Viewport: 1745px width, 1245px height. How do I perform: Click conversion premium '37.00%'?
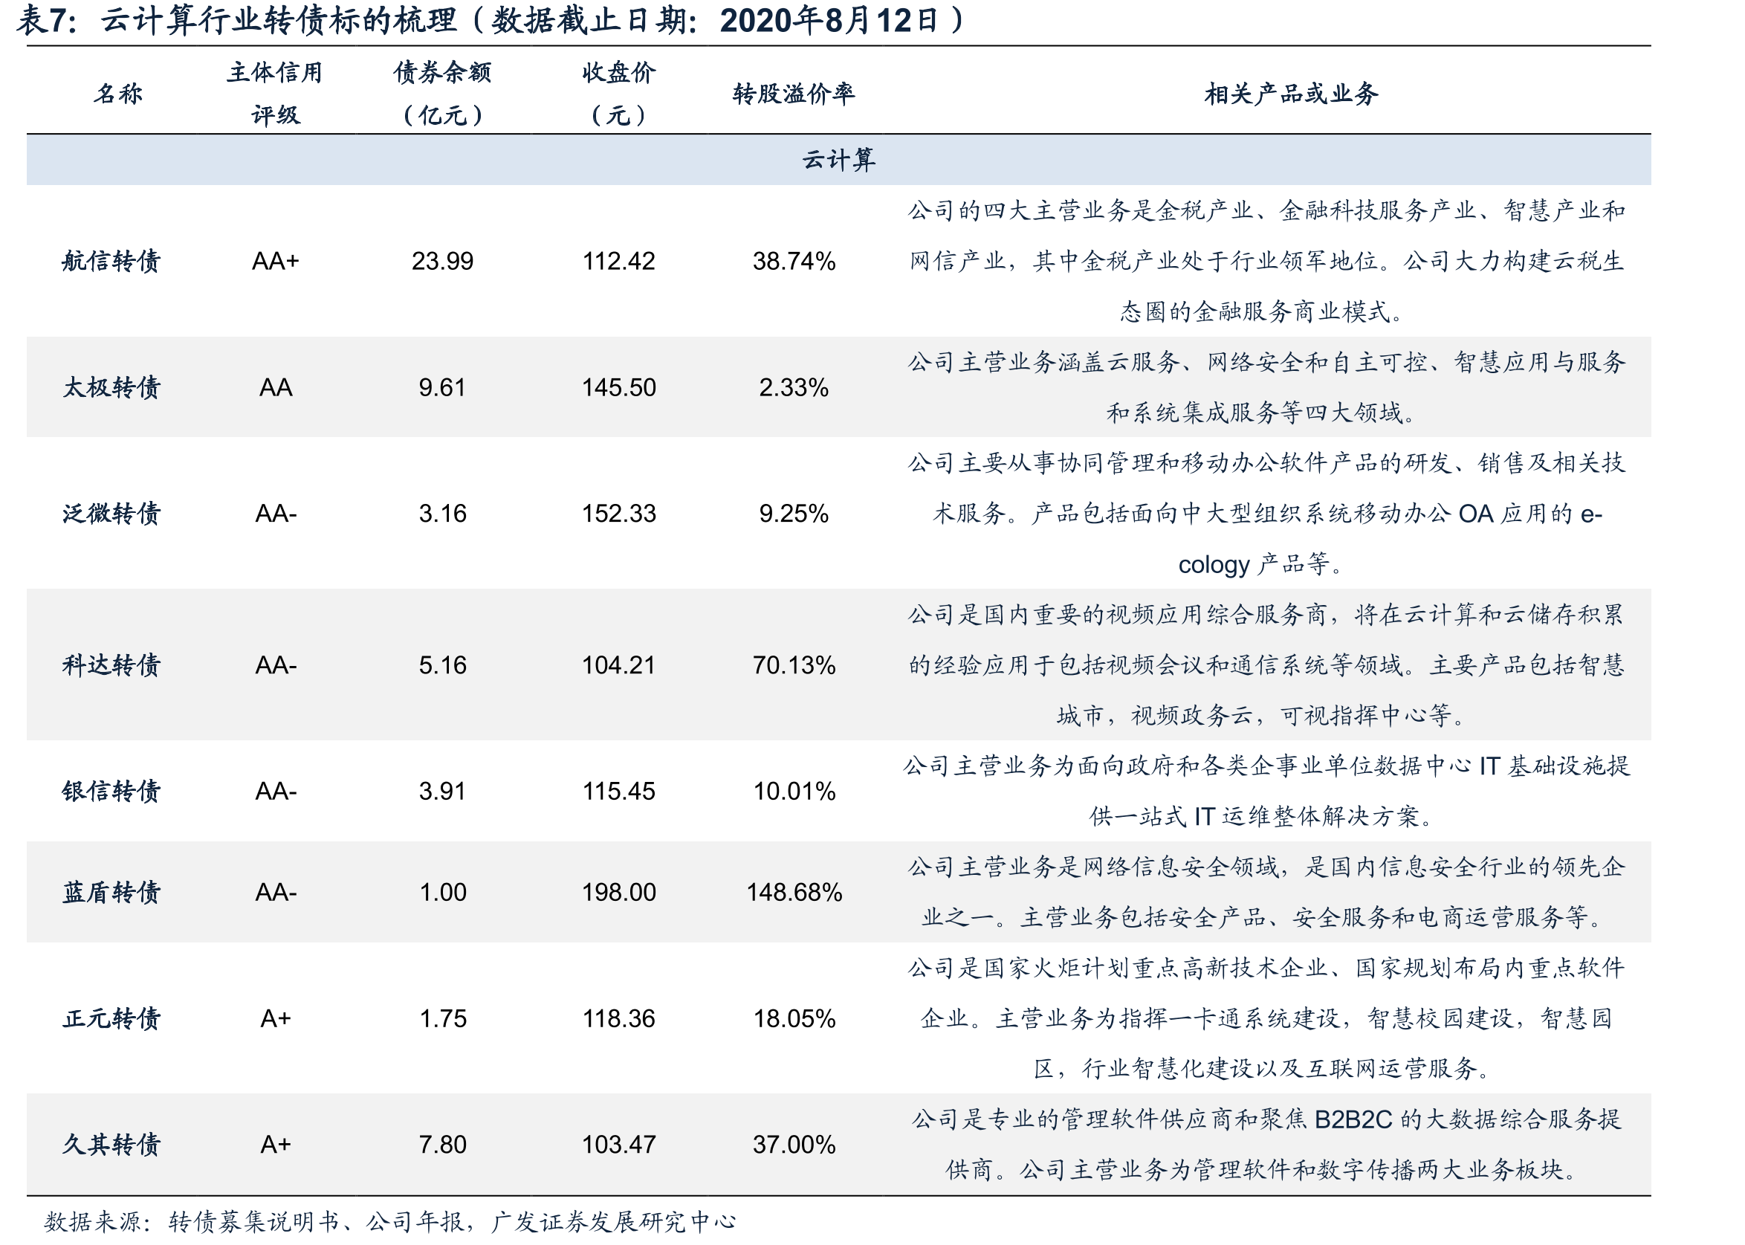tap(794, 1145)
